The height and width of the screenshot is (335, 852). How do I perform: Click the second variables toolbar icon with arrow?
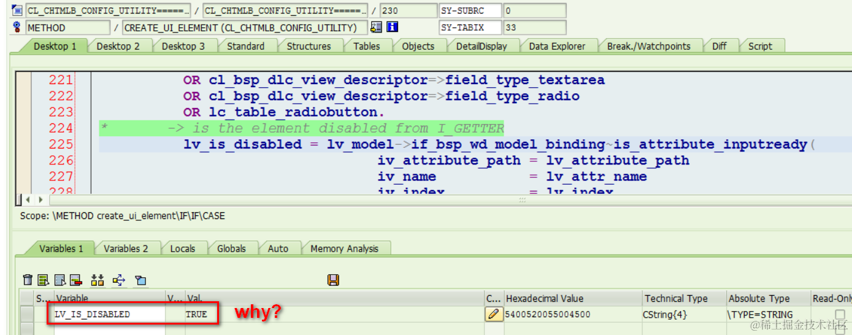click(43, 280)
